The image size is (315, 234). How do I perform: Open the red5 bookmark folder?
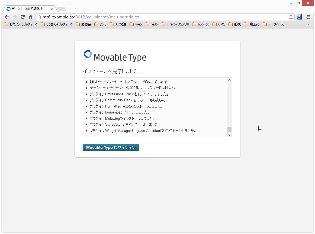[152, 24]
